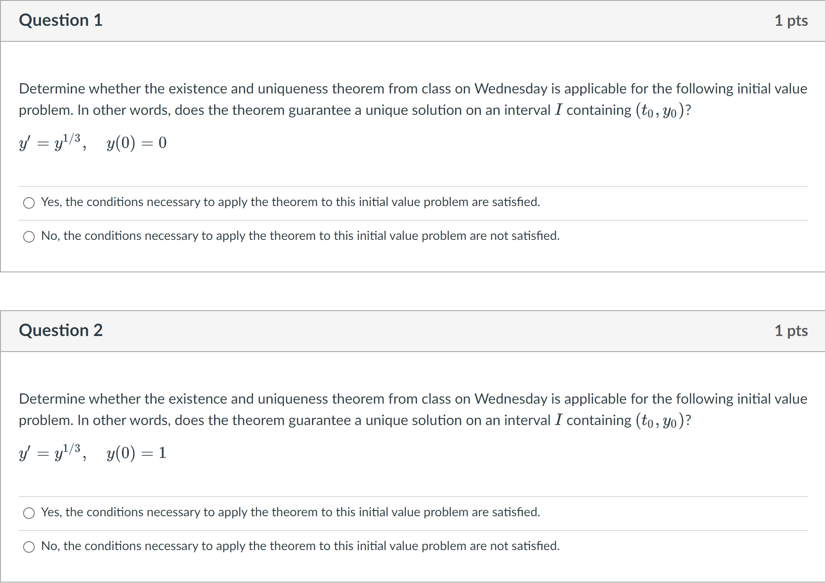The width and height of the screenshot is (825, 583).
Task: Click the "1 pts" label on Question 1
Action: (791, 20)
